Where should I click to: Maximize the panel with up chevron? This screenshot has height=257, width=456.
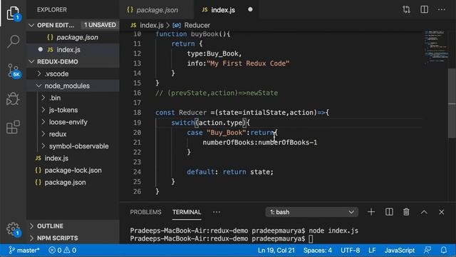424,212
